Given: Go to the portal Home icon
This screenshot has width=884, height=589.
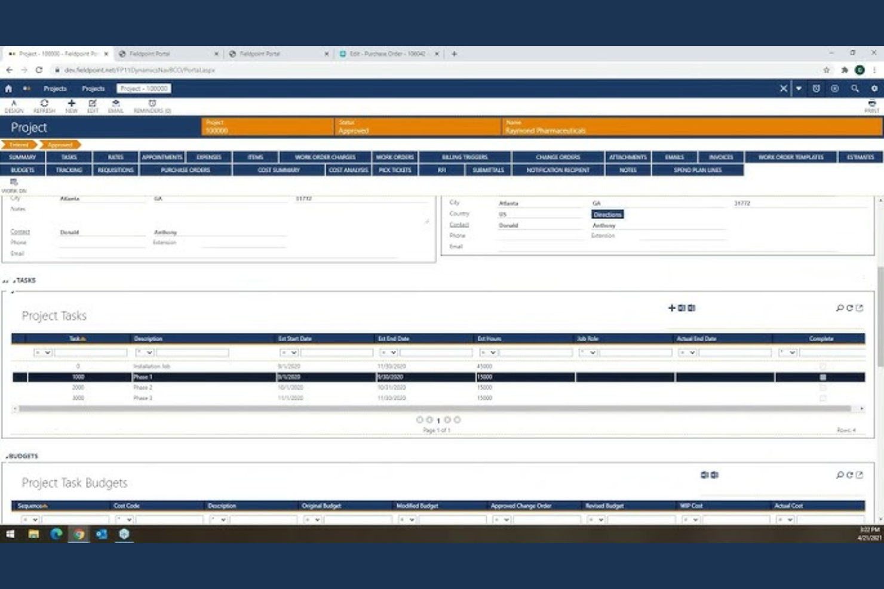Looking at the screenshot, I should pyautogui.click(x=8, y=88).
